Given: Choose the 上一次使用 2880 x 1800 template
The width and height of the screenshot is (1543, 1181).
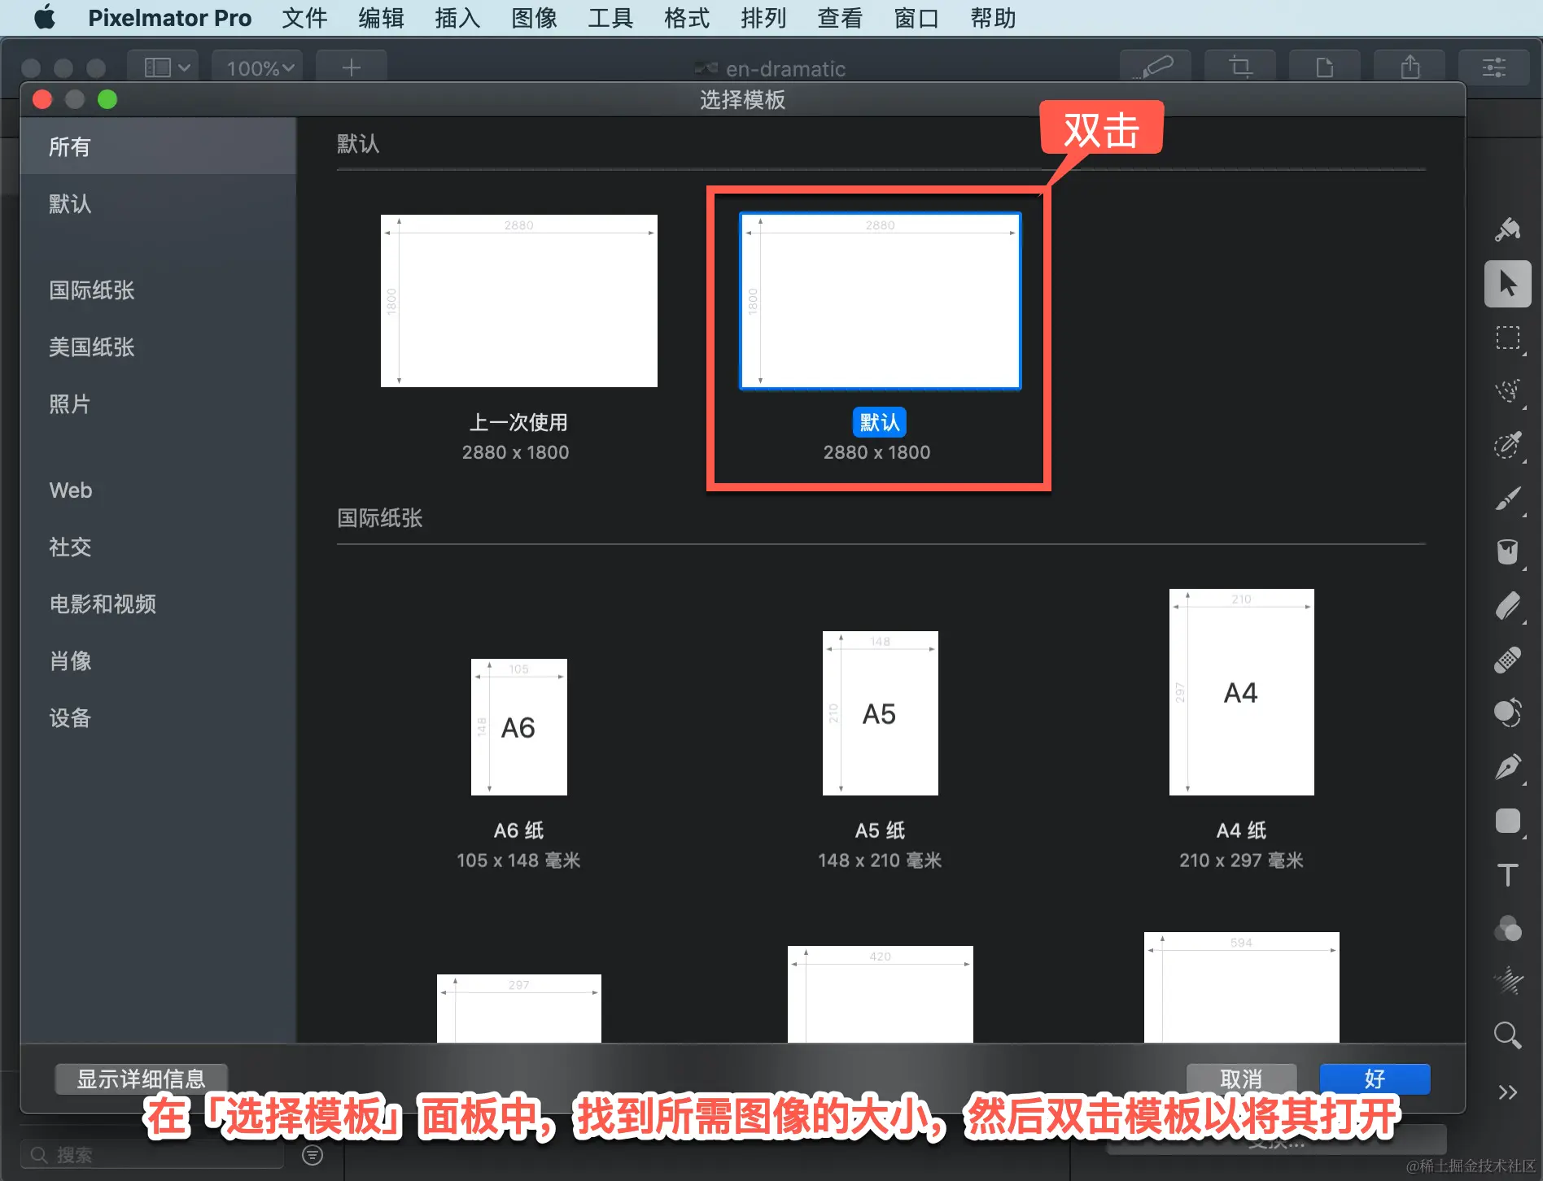Looking at the screenshot, I should [x=518, y=301].
